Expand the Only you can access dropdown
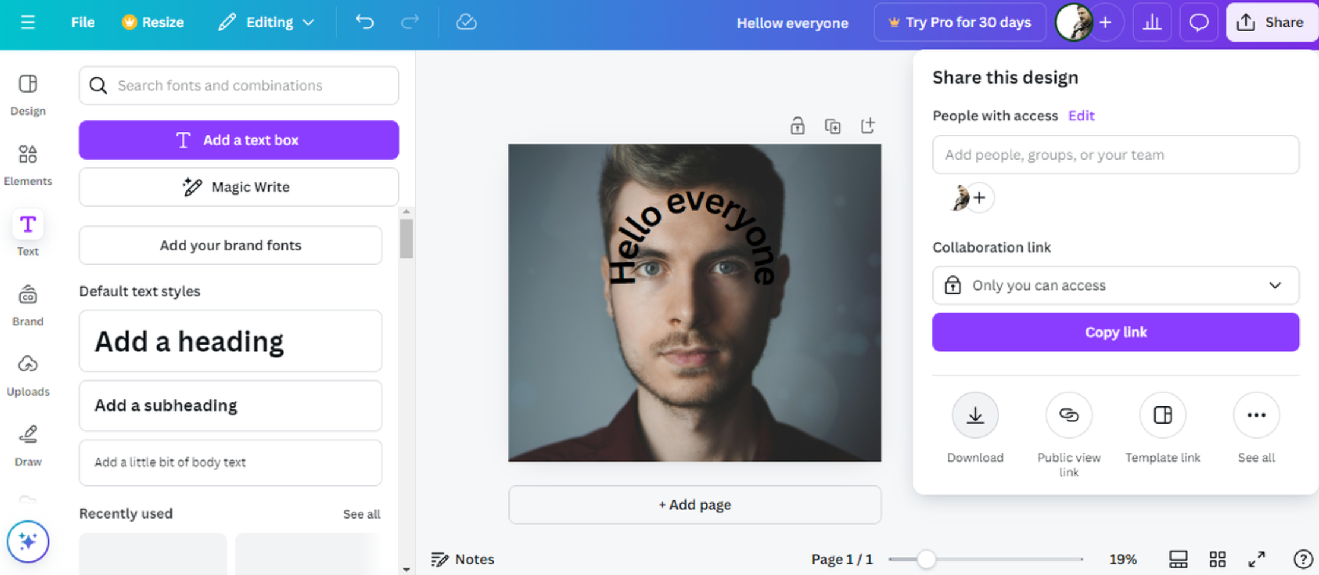Viewport: 1319px width, 575px height. tap(1115, 285)
